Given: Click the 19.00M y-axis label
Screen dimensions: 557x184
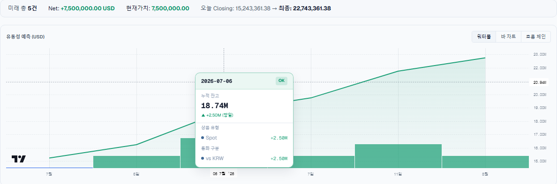Looking at the screenshot, I should [x=540, y=108].
